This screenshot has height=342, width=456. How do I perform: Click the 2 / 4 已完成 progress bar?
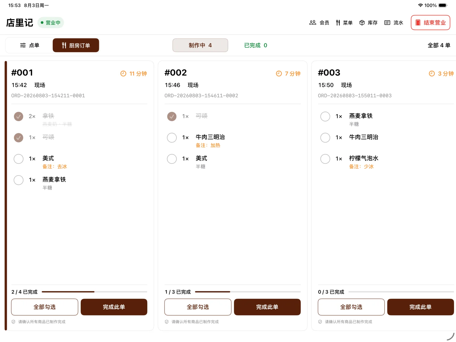(94, 292)
